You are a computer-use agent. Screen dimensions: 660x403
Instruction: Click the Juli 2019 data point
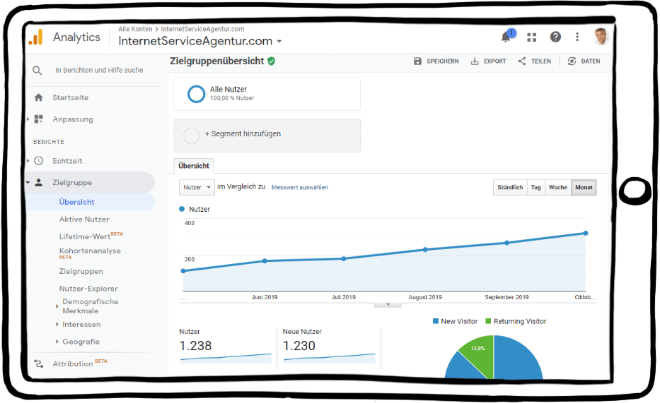[344, 258]
